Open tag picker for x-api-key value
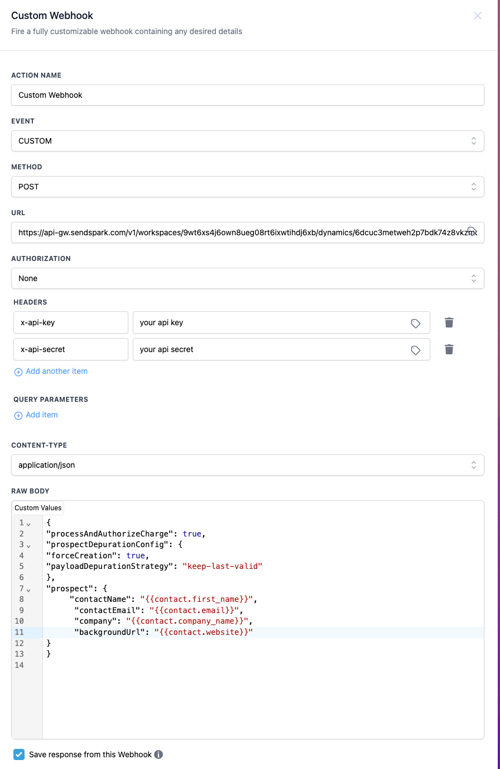This screenshot has height=769, width=500. click(416, 323)
